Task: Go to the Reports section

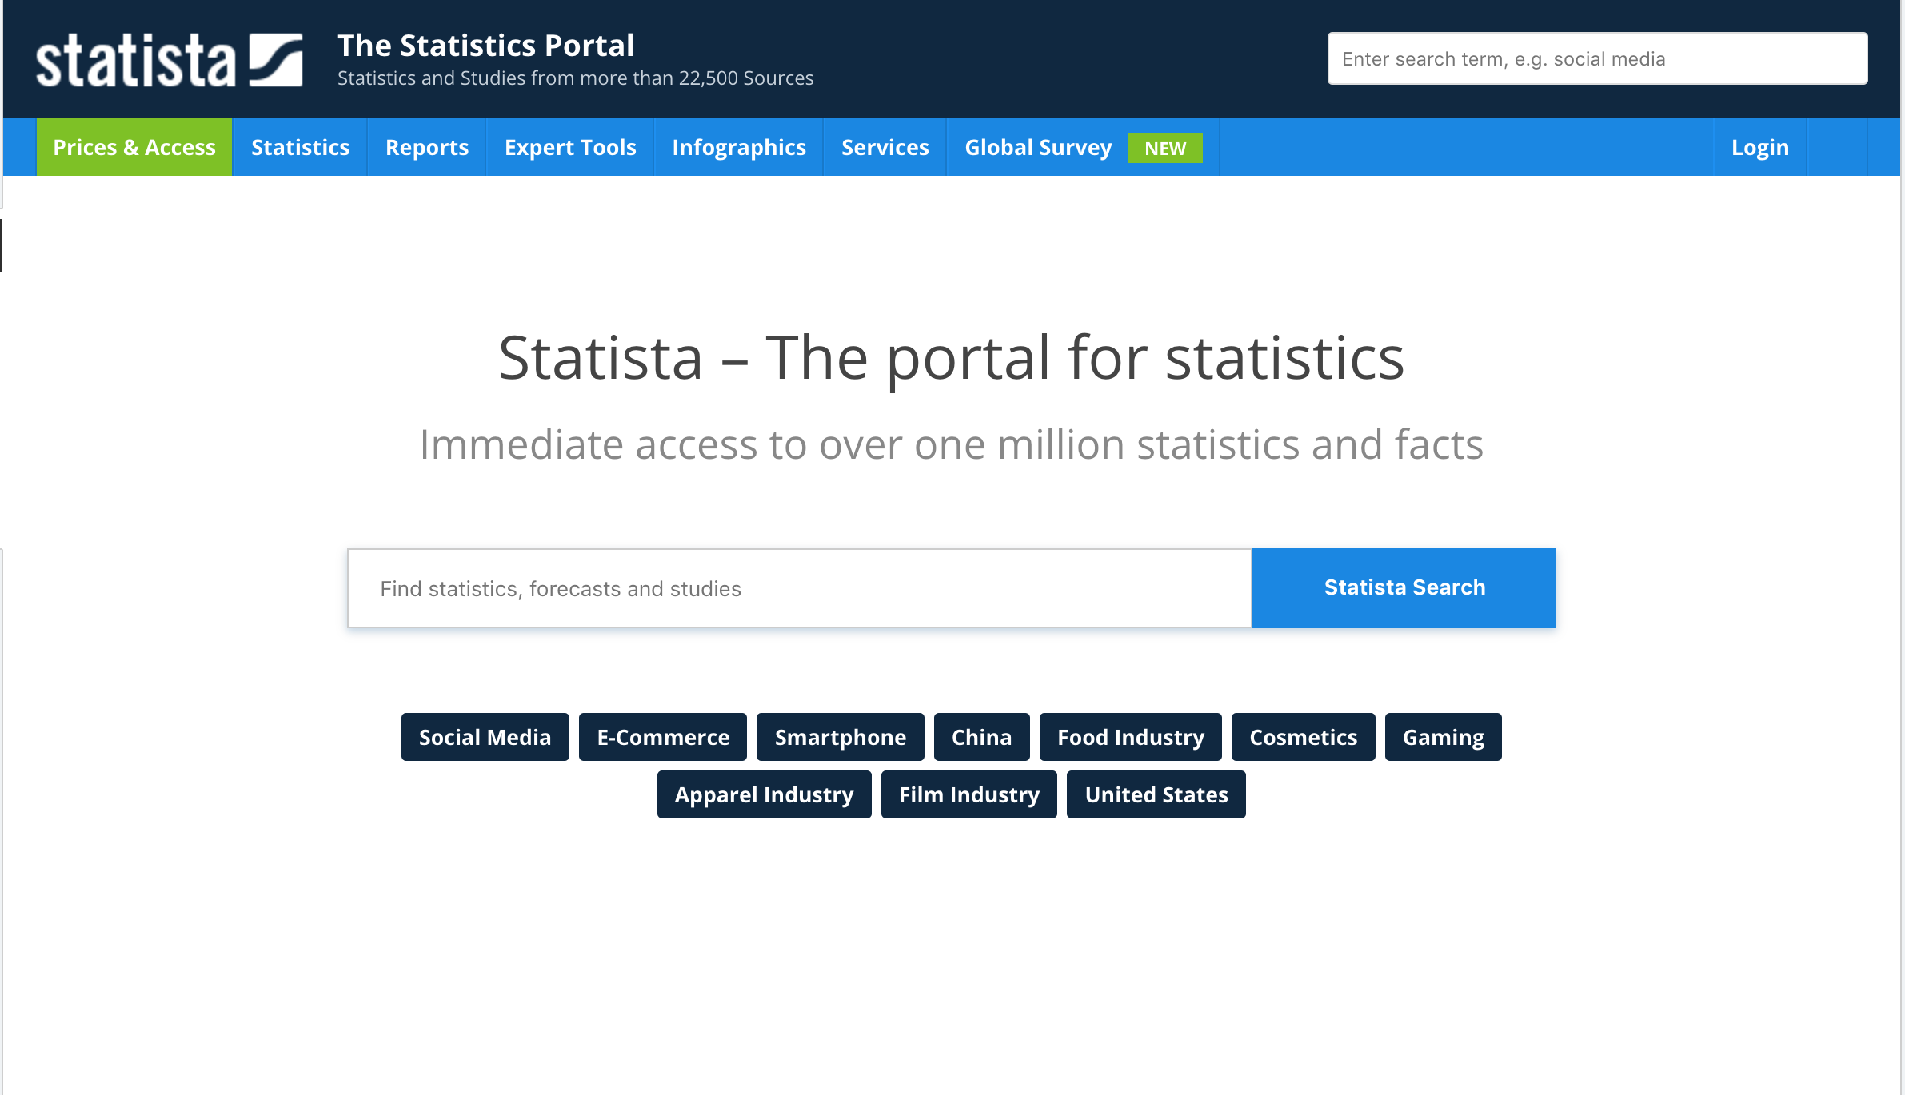Action: 427,148
